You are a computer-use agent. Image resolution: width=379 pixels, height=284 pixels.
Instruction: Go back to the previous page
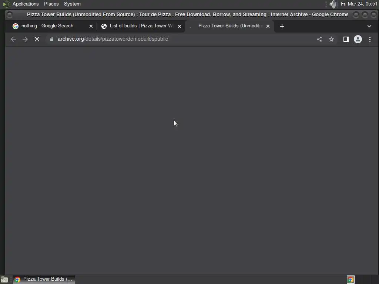pyautogui.click(x=13, y=39)
